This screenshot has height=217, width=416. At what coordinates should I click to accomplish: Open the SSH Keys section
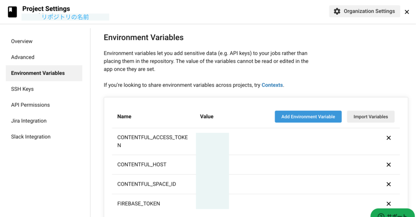click(x=22, y=89)
